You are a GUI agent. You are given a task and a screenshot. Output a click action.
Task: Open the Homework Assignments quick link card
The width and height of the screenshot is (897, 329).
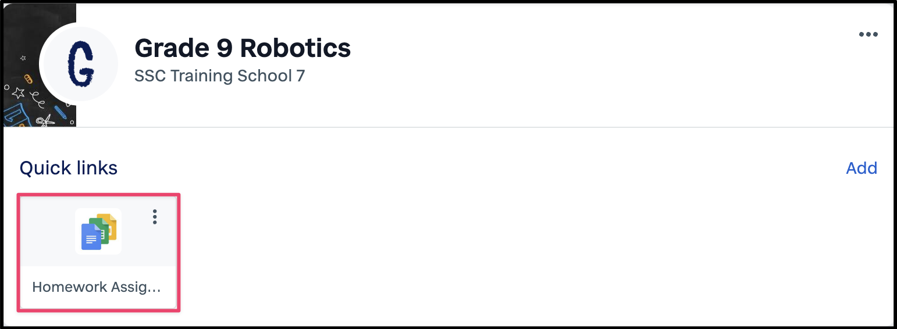[98, 252]
